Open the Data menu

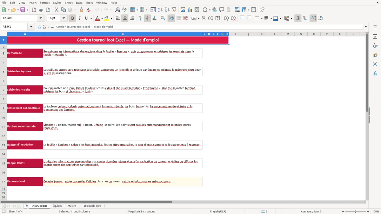click(79, 3)
